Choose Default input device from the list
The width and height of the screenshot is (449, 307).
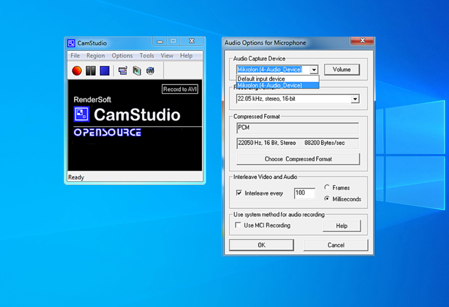coord(277,79)
